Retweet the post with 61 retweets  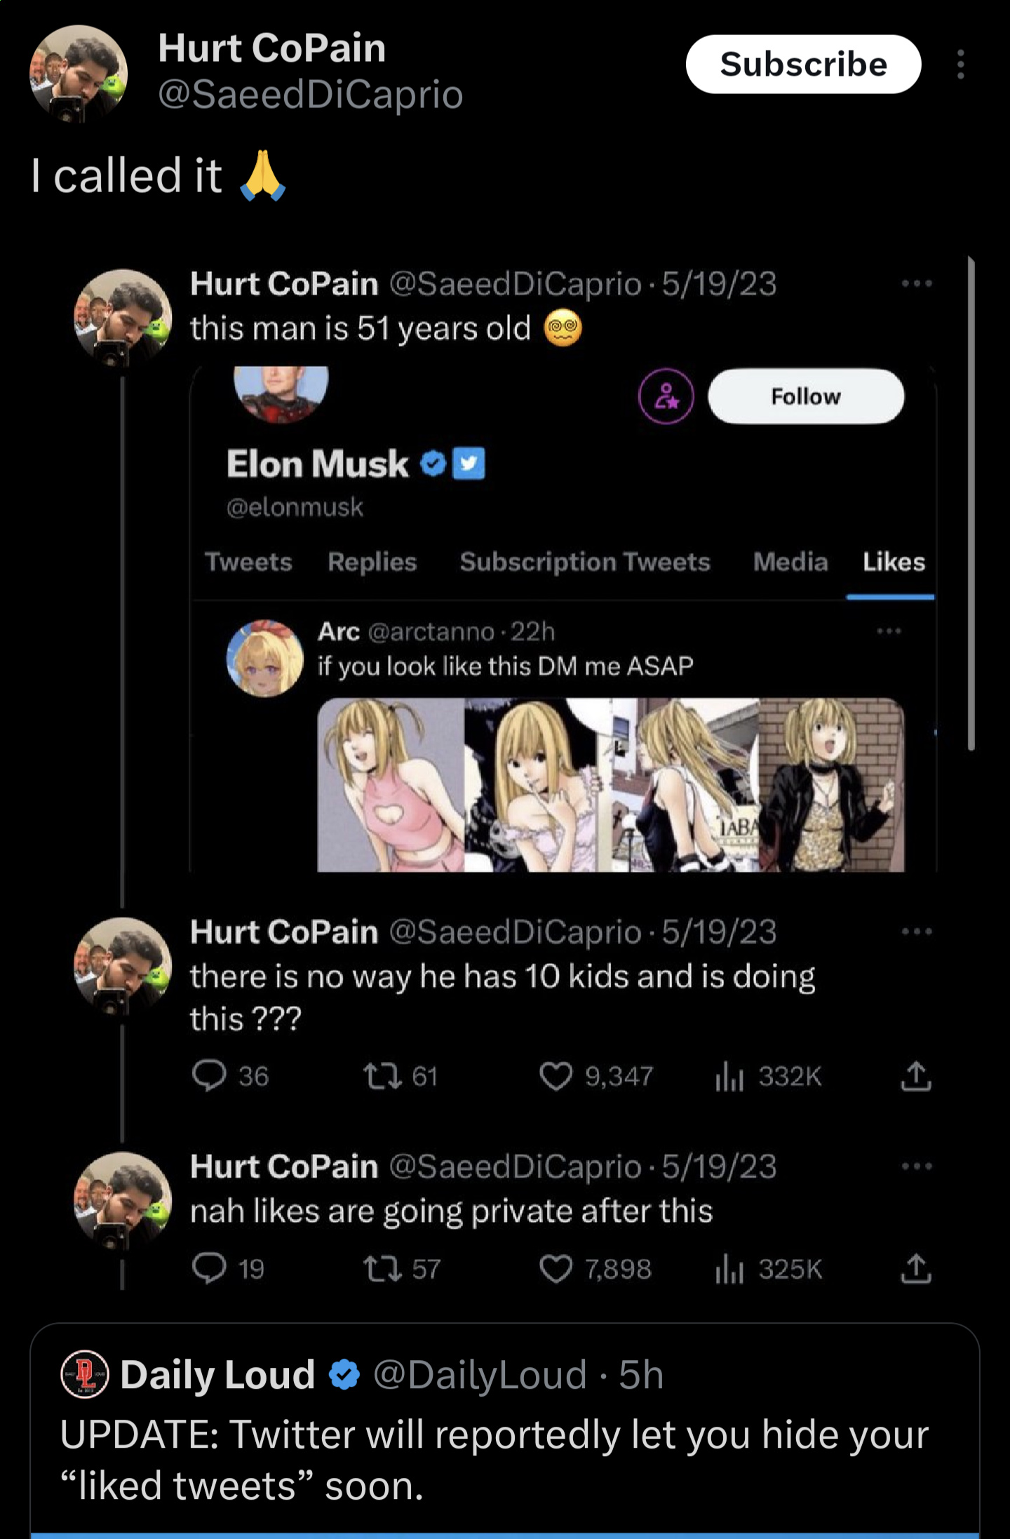tap(382, 1076)
